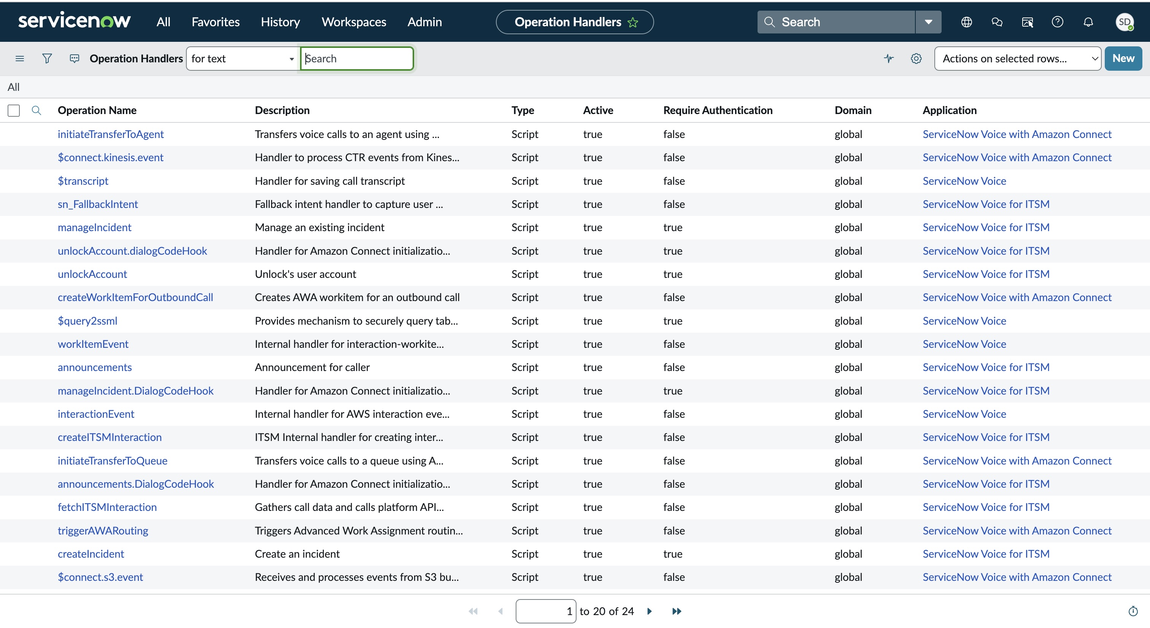Add Operation Handlers to favorites with star
1150x628 pixels.
click(632, 22)
